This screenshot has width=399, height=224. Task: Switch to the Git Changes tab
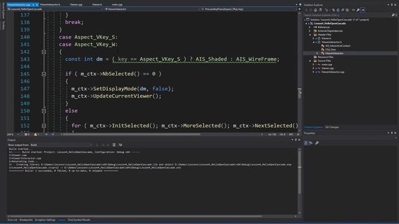332,127
